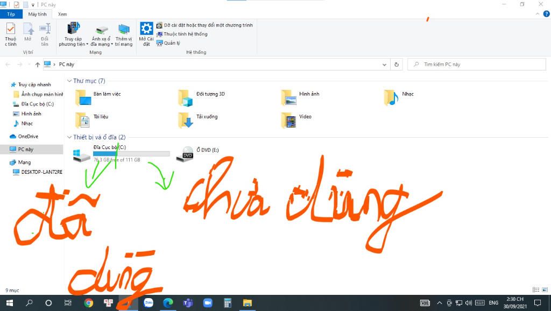This screenshot has width=551, height=311.
Task: Click Quản lý in ribbon
Action: [168, 43]
